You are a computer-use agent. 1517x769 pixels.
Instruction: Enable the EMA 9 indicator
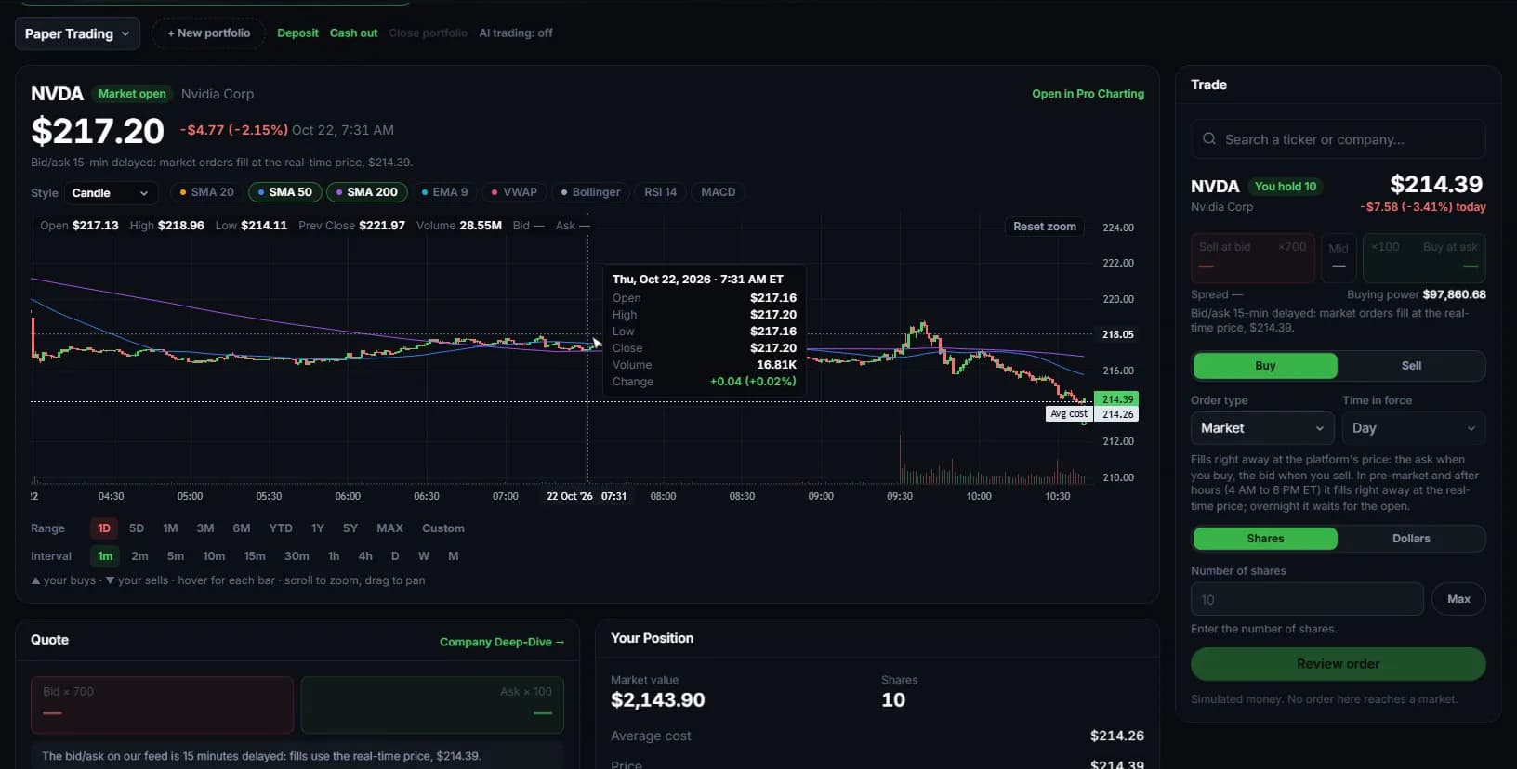tap(444, 192)
